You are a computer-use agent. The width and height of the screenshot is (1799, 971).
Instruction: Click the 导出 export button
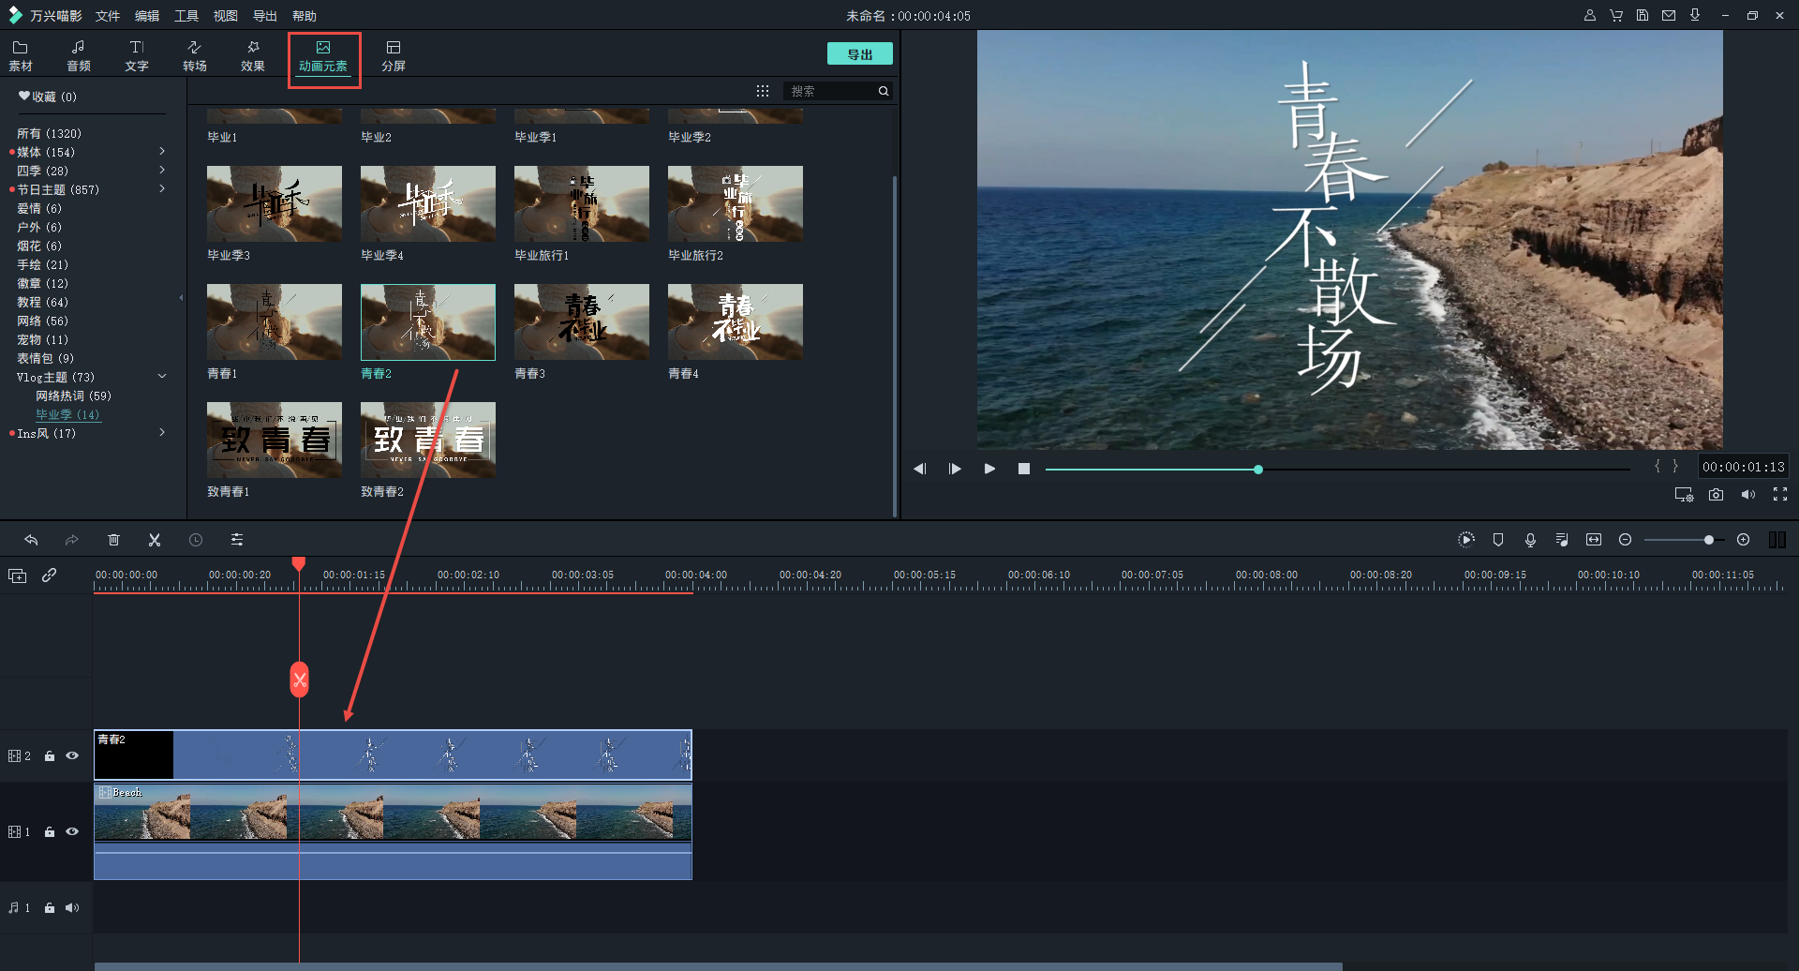coord(859,54)
